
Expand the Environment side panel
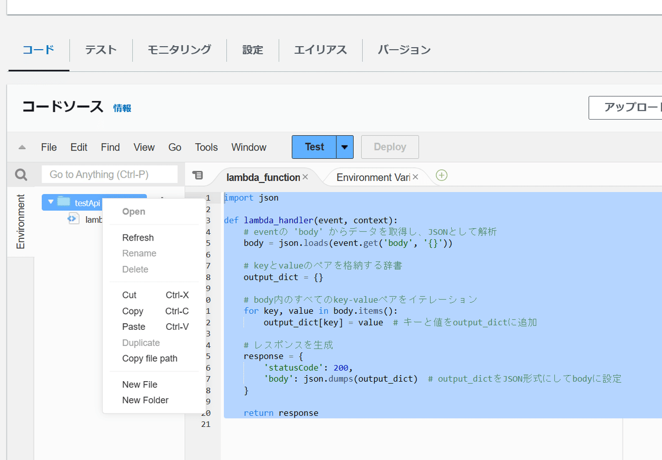tap(21, 221)
